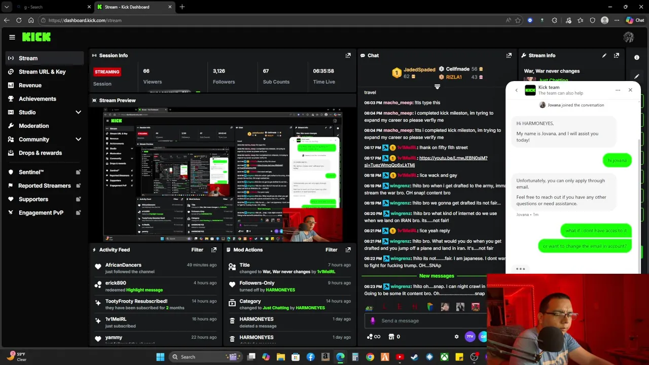This screenshot has width=649, height=365.
Task: Open the info icon in the right sidebar
Action: (x=637, y=57)
